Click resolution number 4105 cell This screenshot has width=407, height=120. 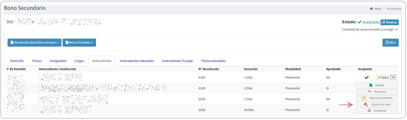pos(202,77)
